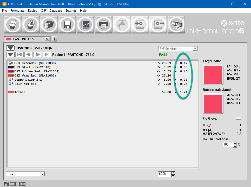This screenshot has height=187, width=251.
Task: Select the Poly Wax 834 row text
Action: pyautogui.click(x=25, y=84)
